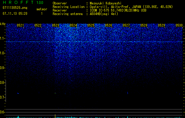This screenshot has height=118, width=185.
Task: Click the 0.8 kHz axis label
Action: [x=2, y=83]
